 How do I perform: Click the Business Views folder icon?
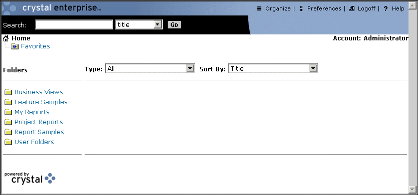click(9, 92)
